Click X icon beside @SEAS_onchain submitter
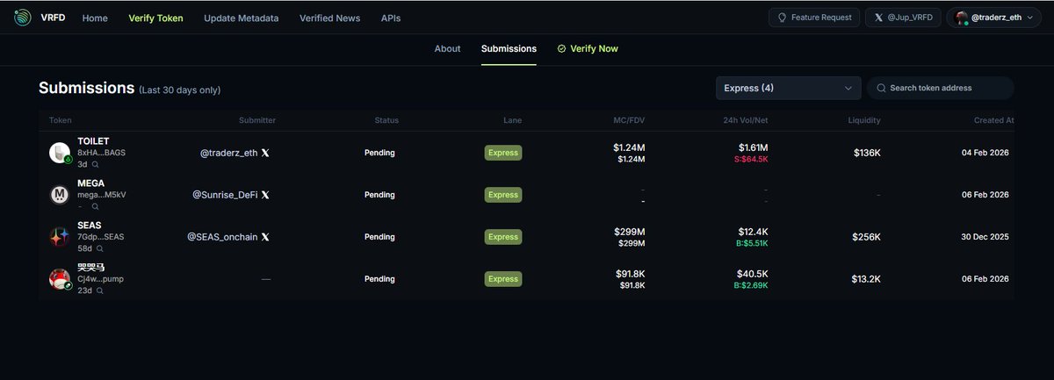Screen dimensions: 1054x380 (266, 237)
